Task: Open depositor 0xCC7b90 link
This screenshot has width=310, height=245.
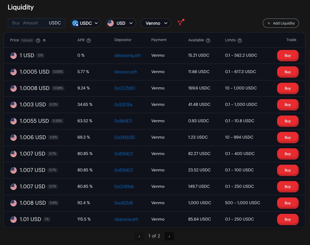Action: pyautogui.click(x=125, y=88)
